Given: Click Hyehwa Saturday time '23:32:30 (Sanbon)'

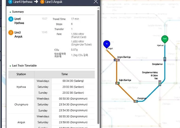Looking at the screenshot, I should [x=73, y=87].
